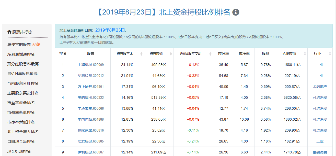Click 可选消费 industry link for 美的集团
This screenshot has height=156, width=336.
click(320, 97)
